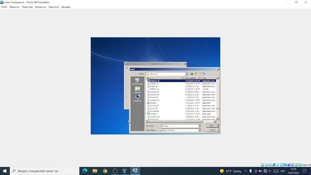The image size is (311, 175).
Task: Open OBS Studio from the taskbar
Action: click(x=115, y=171)
